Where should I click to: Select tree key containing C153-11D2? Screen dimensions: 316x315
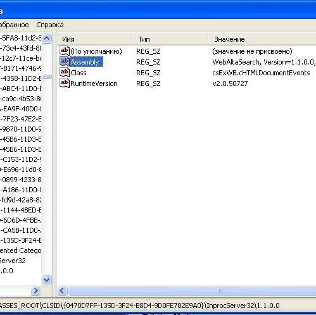(20, 159)
